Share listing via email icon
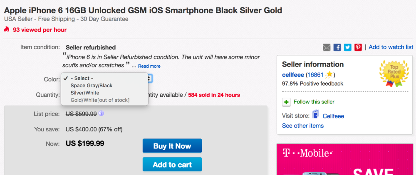 click(327, 47)
